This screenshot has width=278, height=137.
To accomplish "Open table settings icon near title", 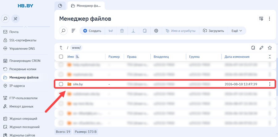I will pos(261,18).
